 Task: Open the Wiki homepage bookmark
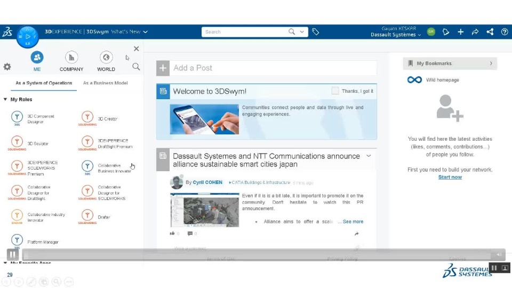[443, 80]
